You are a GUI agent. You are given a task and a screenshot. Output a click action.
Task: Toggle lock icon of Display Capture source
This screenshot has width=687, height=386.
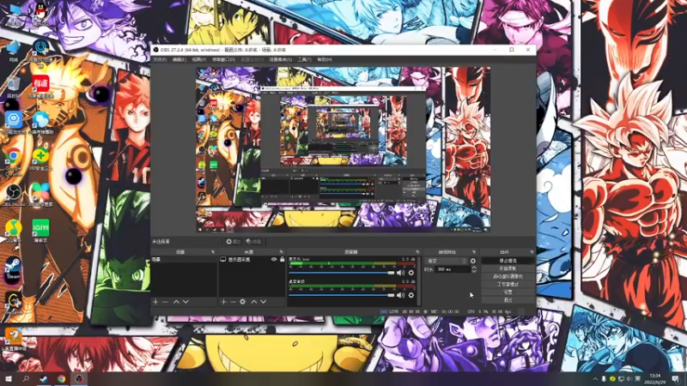tap(283, 260)
